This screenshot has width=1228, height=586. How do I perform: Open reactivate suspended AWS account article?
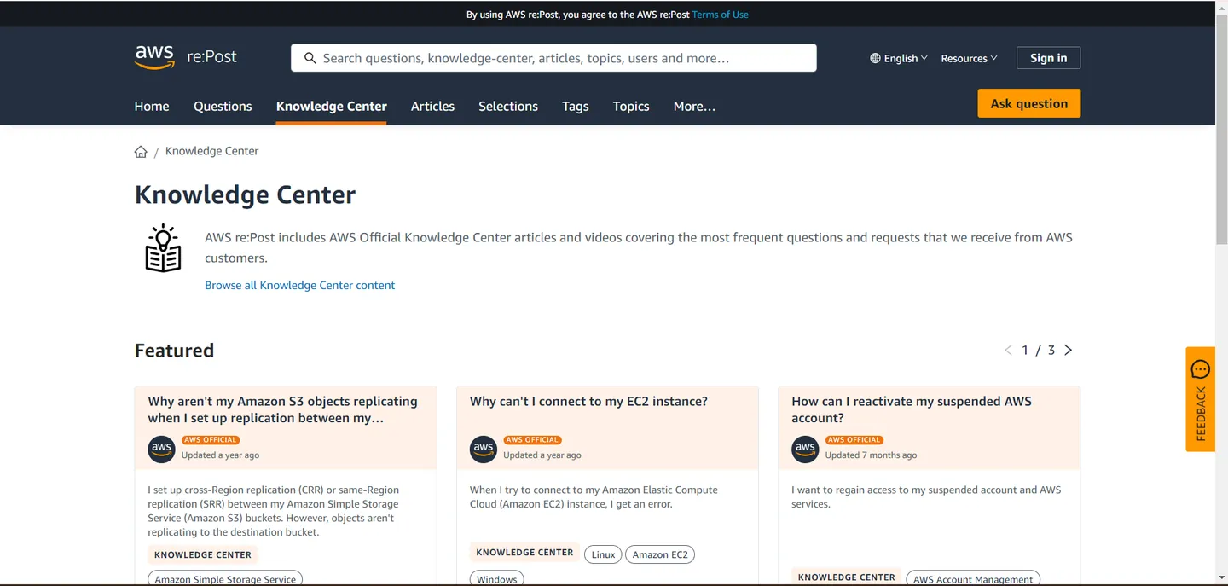pos(912,409)
